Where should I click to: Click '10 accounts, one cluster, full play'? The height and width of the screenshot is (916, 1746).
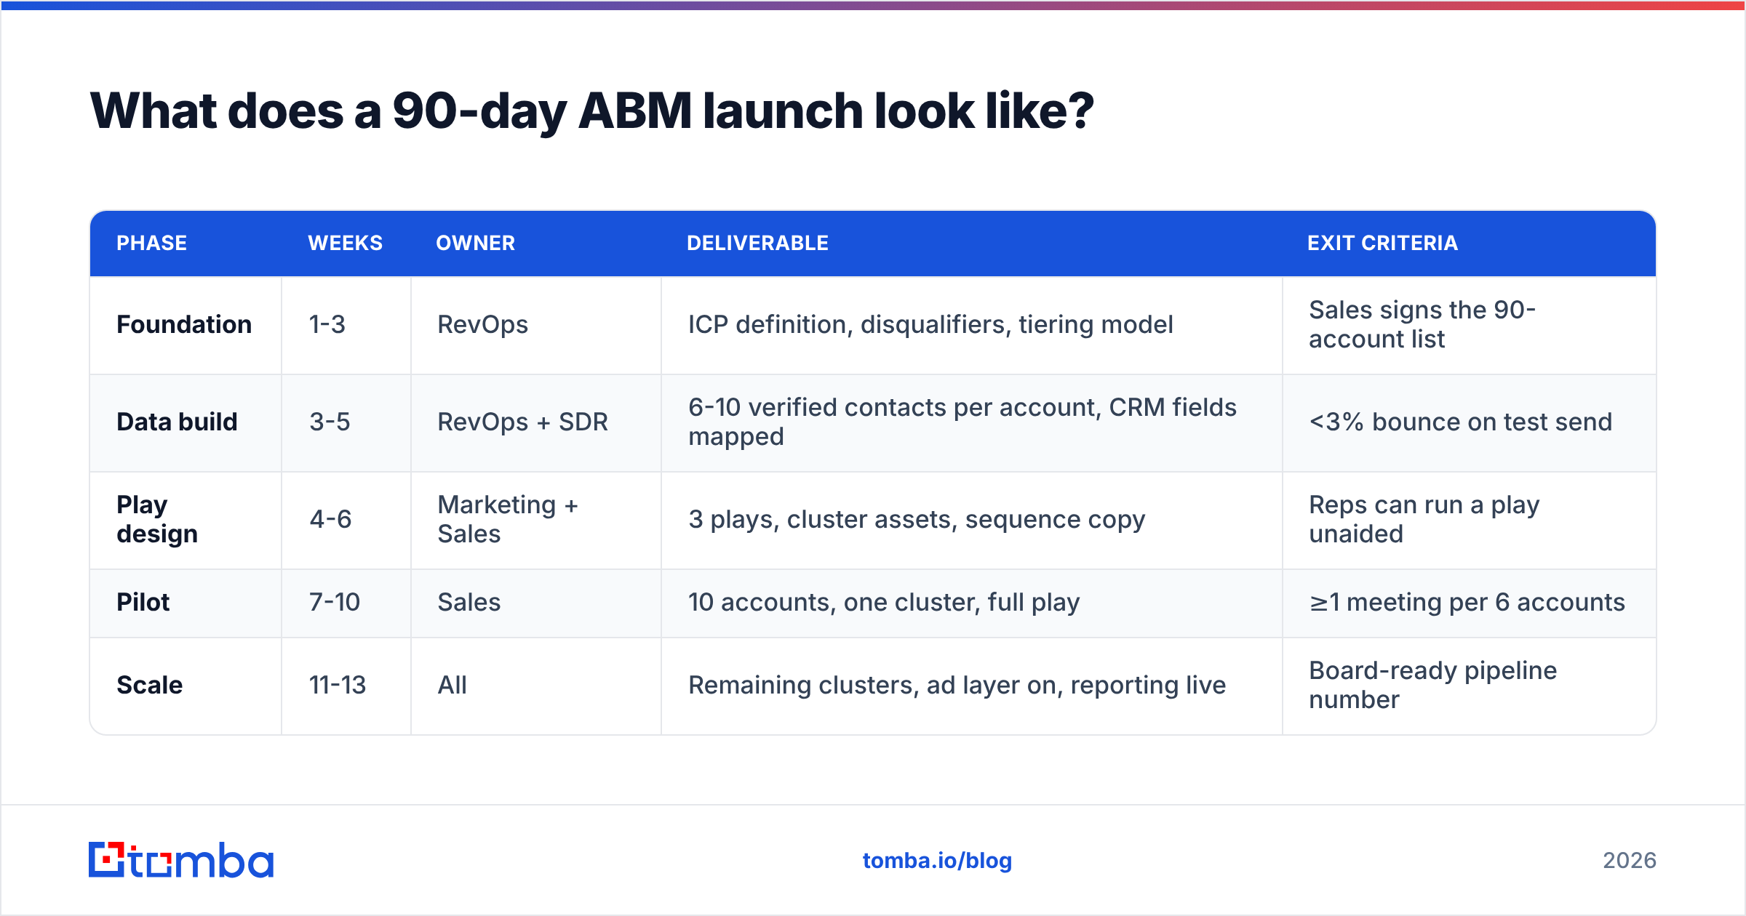pyautogui.click(x=884, y=602)
